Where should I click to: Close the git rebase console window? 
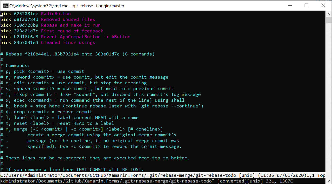pyautogui.click(x=323, y=6)
